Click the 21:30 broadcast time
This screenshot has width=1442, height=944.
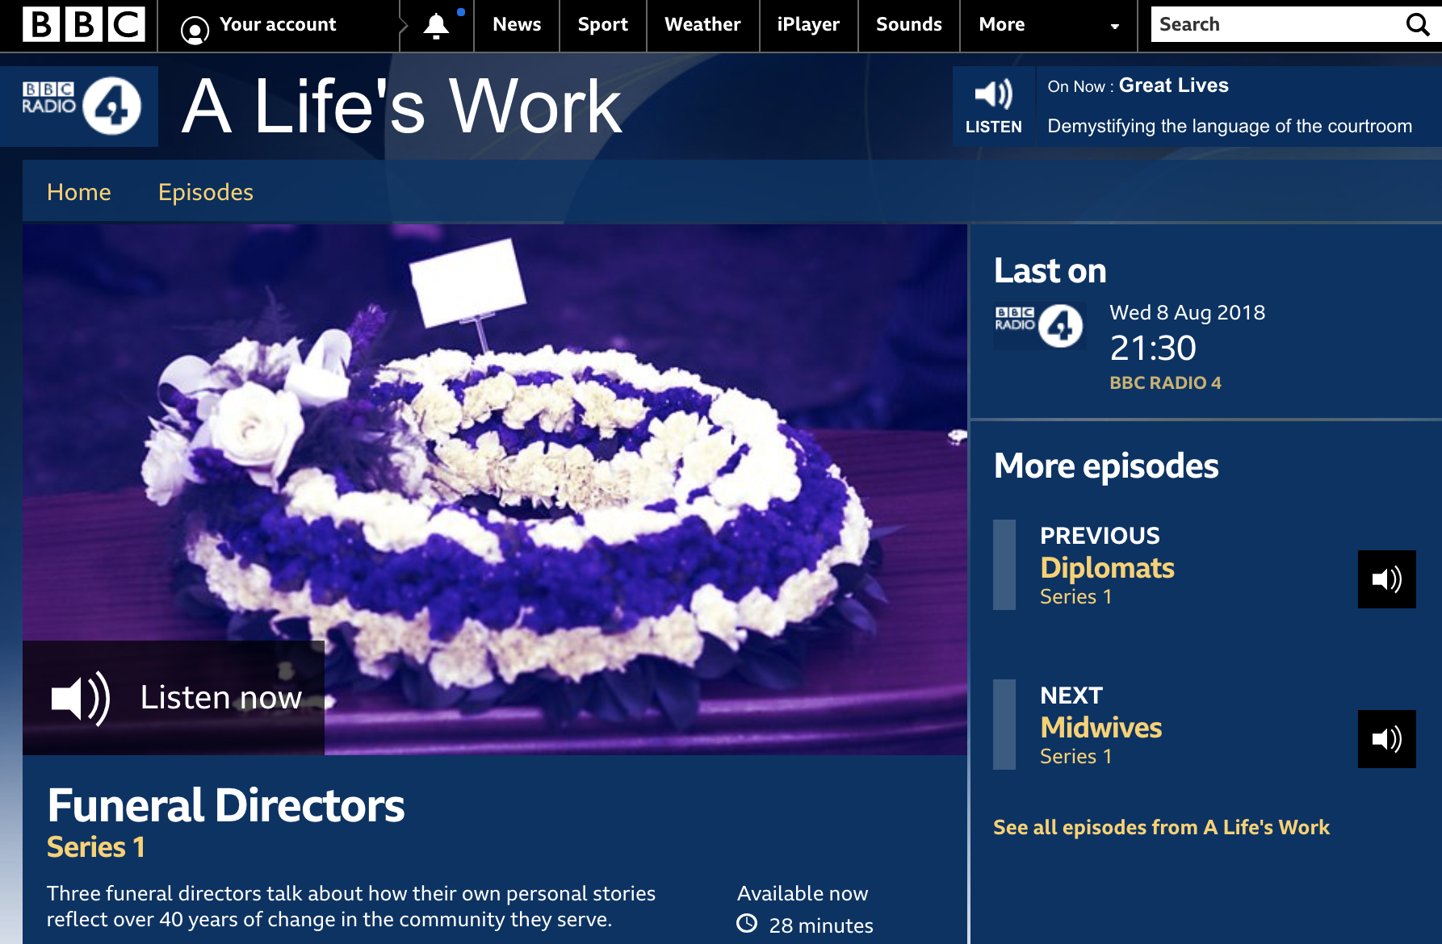(x=1153, y=348)
